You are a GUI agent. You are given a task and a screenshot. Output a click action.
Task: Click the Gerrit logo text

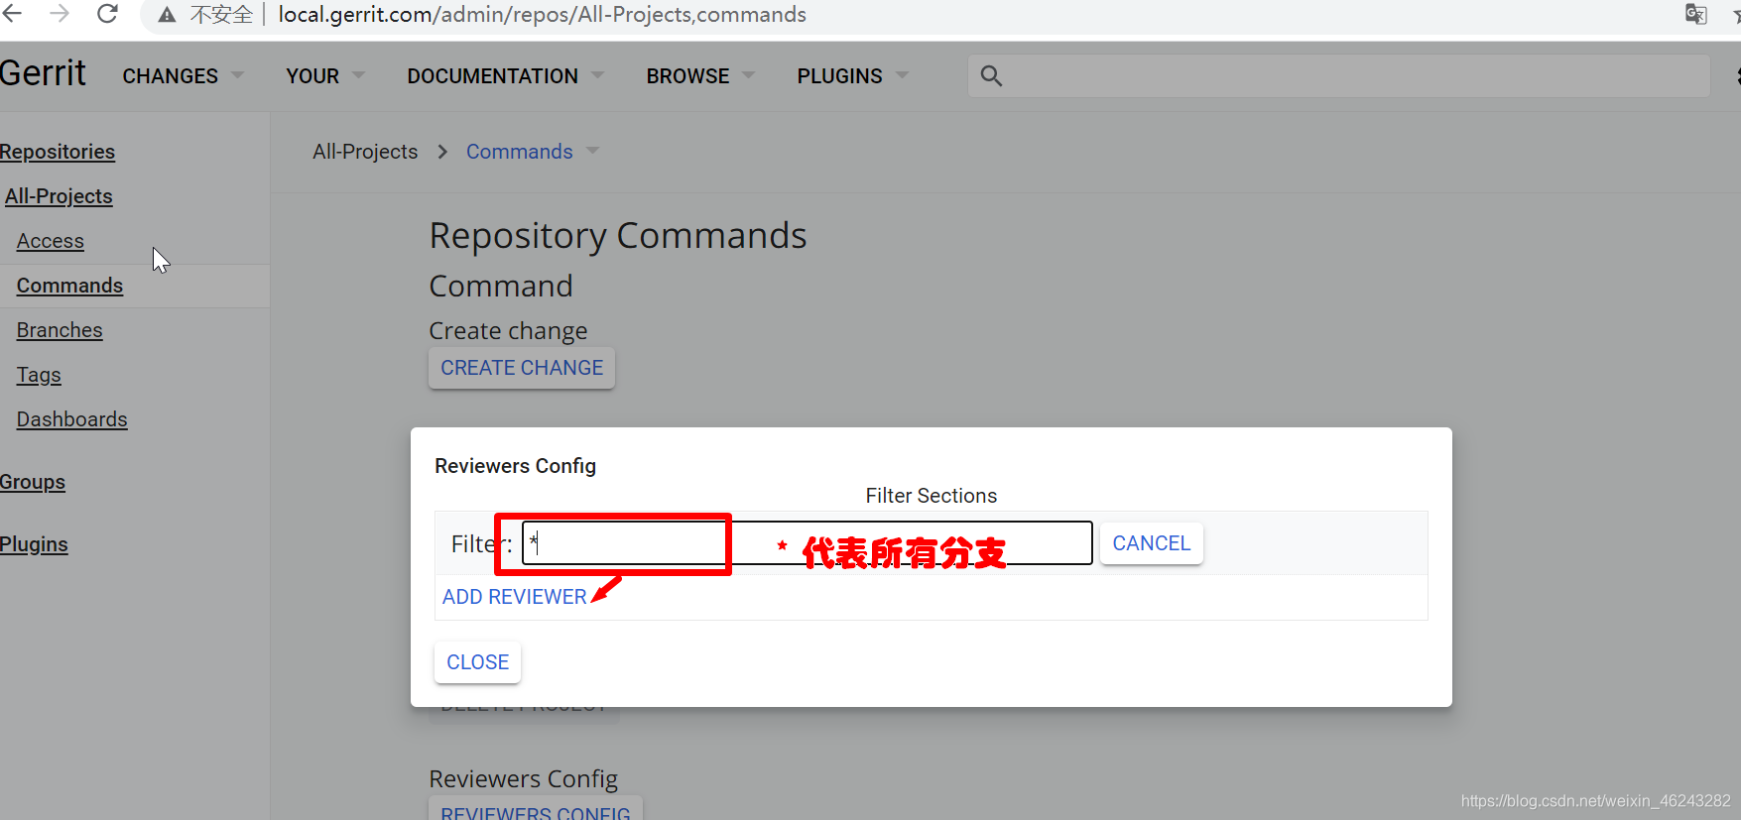click(x=43, y=73)
